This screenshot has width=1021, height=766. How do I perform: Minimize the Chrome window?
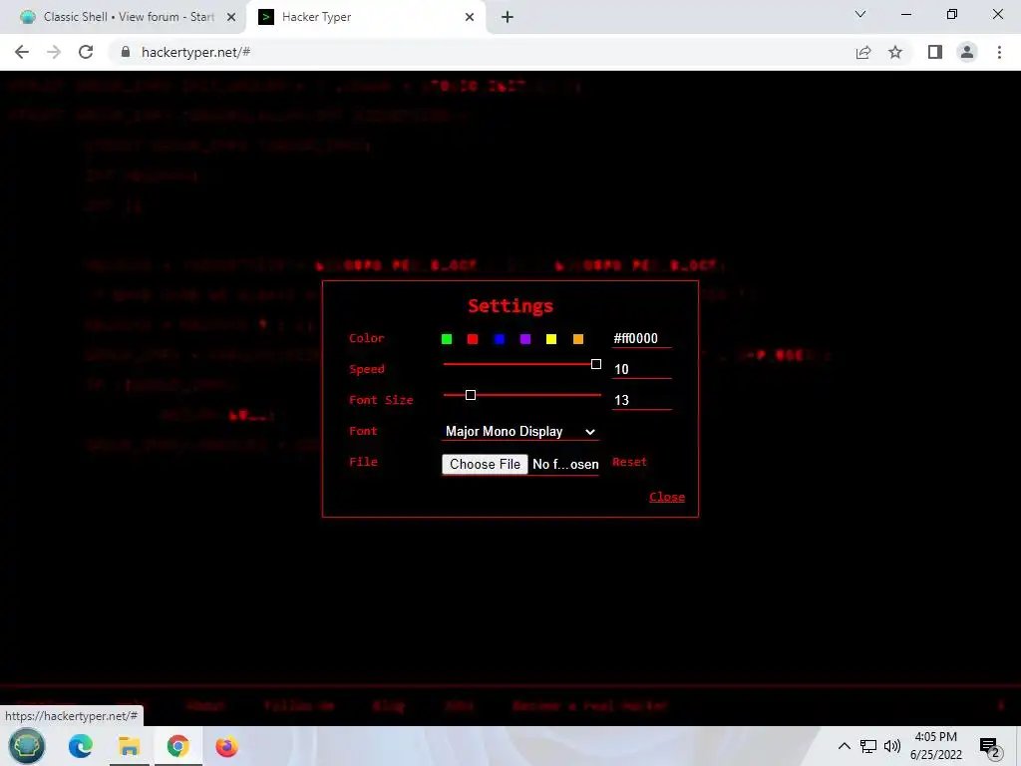[x=905, y=14]
